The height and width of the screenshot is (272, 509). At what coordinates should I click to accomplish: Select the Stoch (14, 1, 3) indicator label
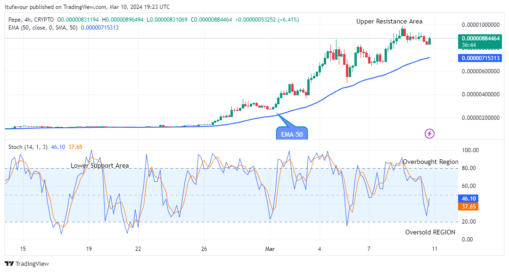tap(28, 147)
